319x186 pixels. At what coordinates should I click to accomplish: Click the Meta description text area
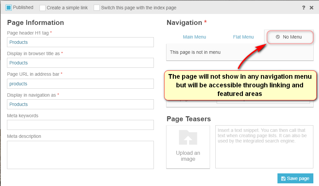(80, 155)
